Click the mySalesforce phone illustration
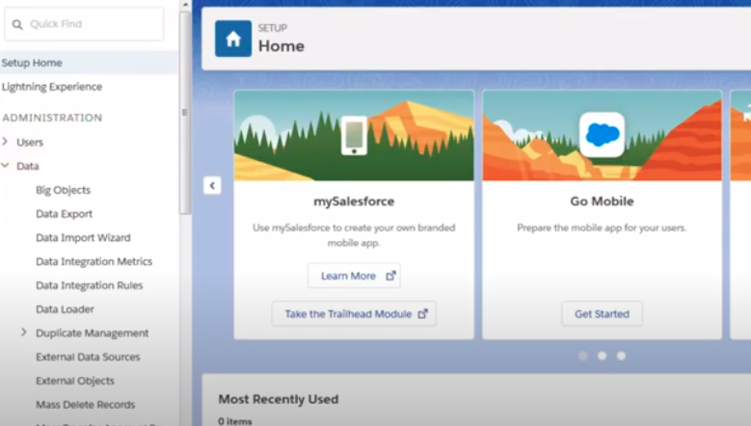 point(354,136)
